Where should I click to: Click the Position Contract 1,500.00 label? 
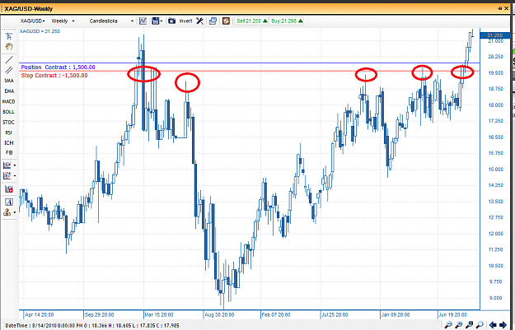(x=59, y=67)
